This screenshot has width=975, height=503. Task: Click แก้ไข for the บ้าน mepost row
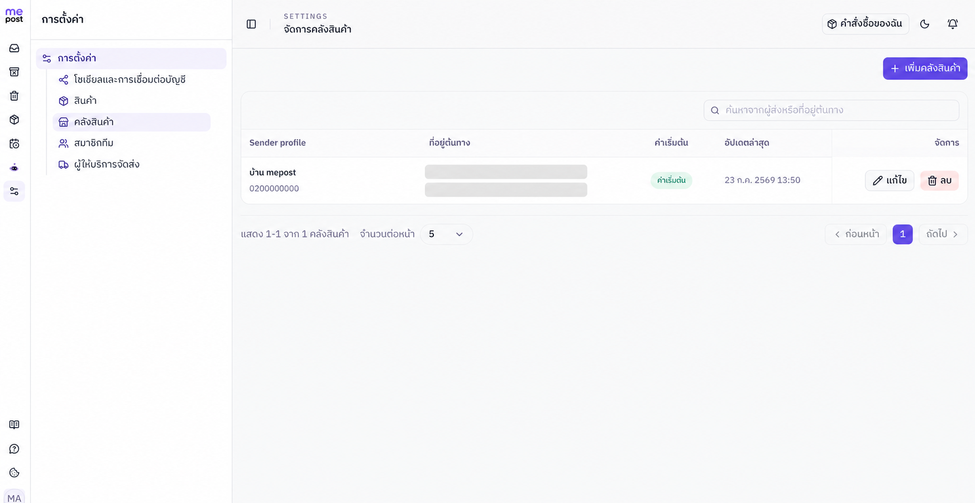coord(890,180)
